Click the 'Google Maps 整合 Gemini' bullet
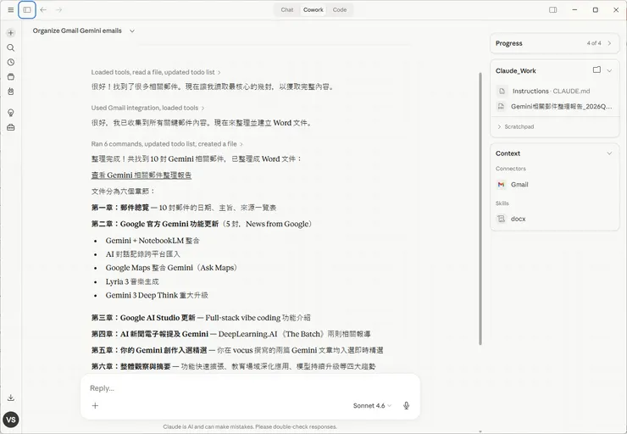 click(171, 268)
